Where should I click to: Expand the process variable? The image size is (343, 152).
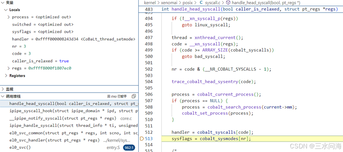click(9, 17)
